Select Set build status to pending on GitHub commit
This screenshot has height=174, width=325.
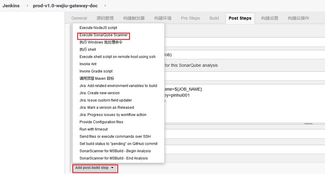pyautogui.click(x=118, y=144)
